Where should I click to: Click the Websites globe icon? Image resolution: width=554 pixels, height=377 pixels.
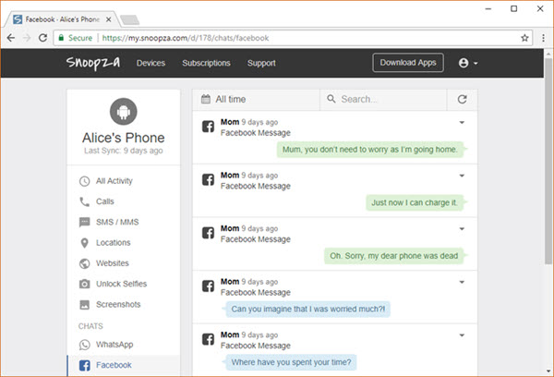84,263
